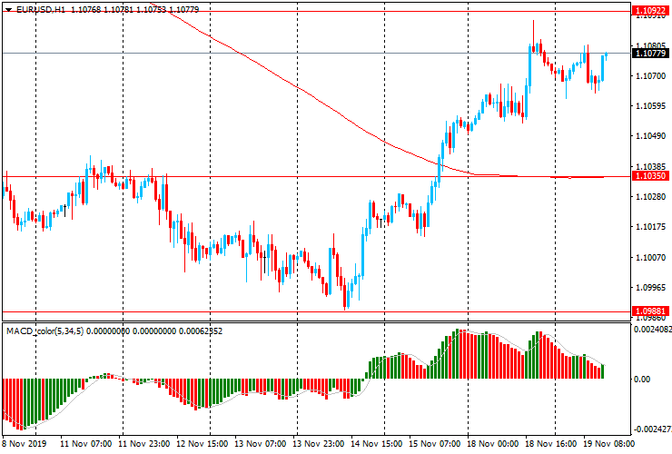Image resolution: width=672 pixels, height=454 pixels.
Task: Select the MACD axis value 0.00
Action: pos(641,379)
